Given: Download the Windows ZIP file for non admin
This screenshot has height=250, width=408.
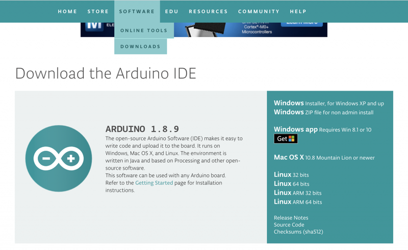Looking at the screenshot, I should [323, 112].
